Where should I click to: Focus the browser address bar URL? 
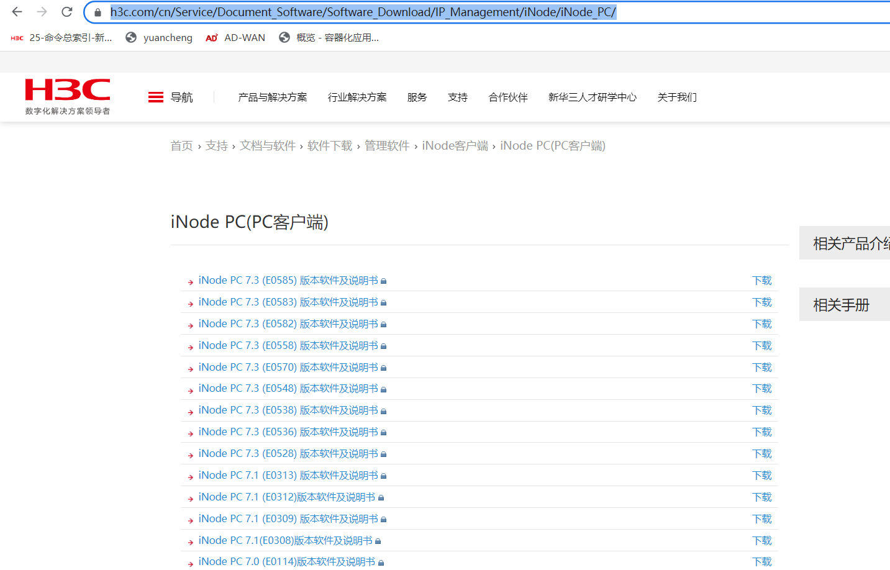tap(363, 12)
